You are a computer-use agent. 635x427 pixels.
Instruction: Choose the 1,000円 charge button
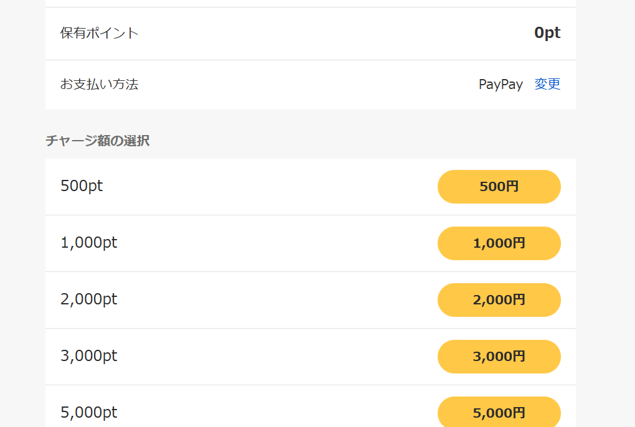tap(499, 243)
